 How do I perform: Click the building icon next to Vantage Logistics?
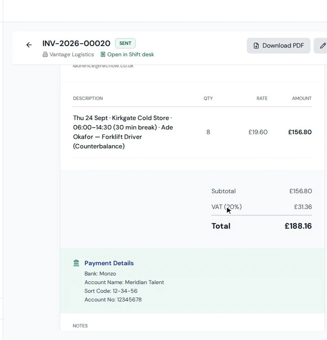pos(45,54)
